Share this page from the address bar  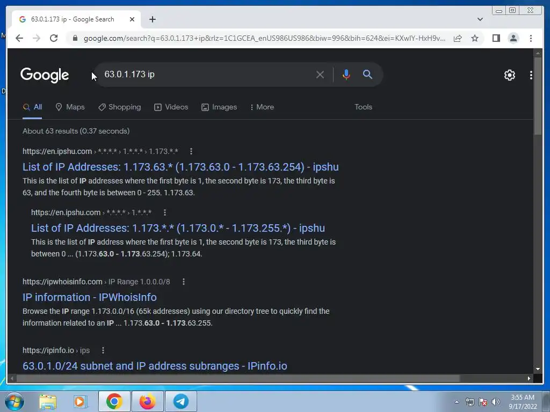[458, 38]
